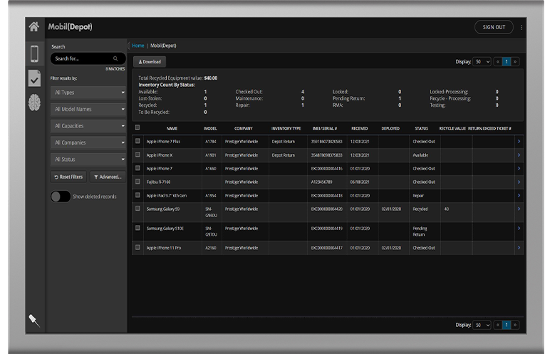This screenshot has width=550, height=354.
Task: Sort table by STATUS column header
Action: coord(421,128)
